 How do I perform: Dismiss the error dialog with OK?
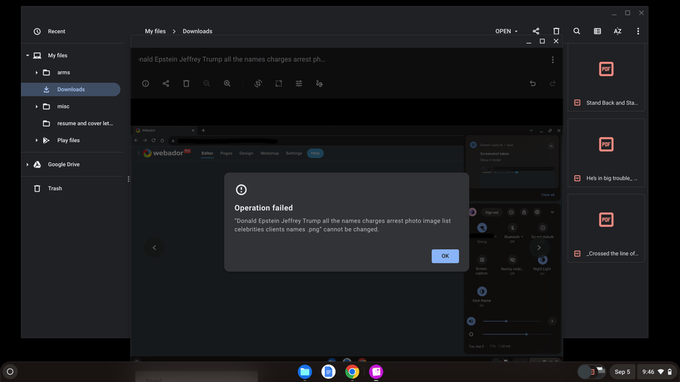coord(445,256)
